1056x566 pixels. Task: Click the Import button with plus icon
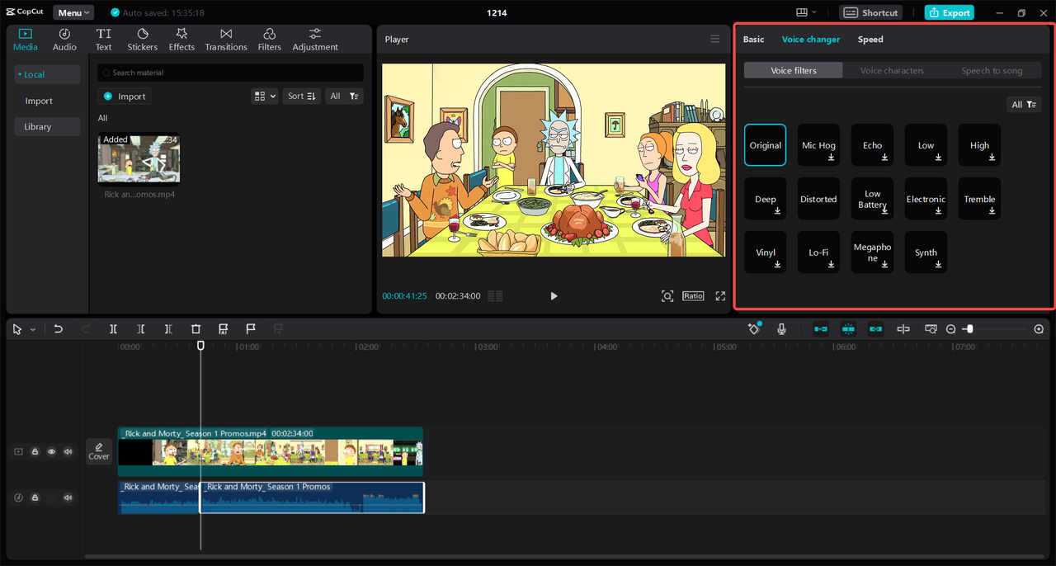pyautogui.click(x=125, y=97)
